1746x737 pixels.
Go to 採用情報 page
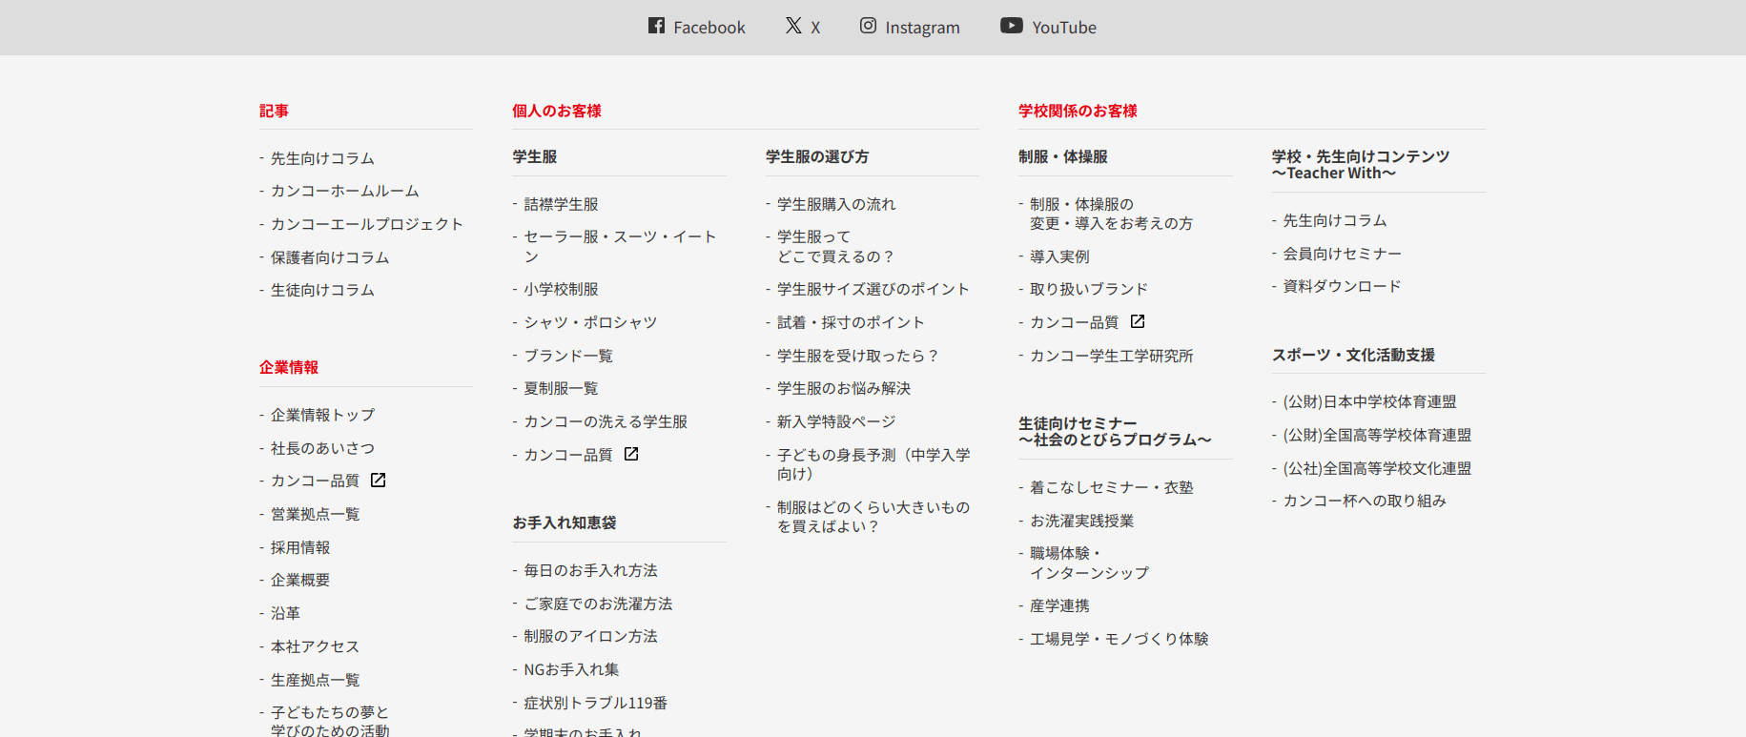click(x=300, y=547)
